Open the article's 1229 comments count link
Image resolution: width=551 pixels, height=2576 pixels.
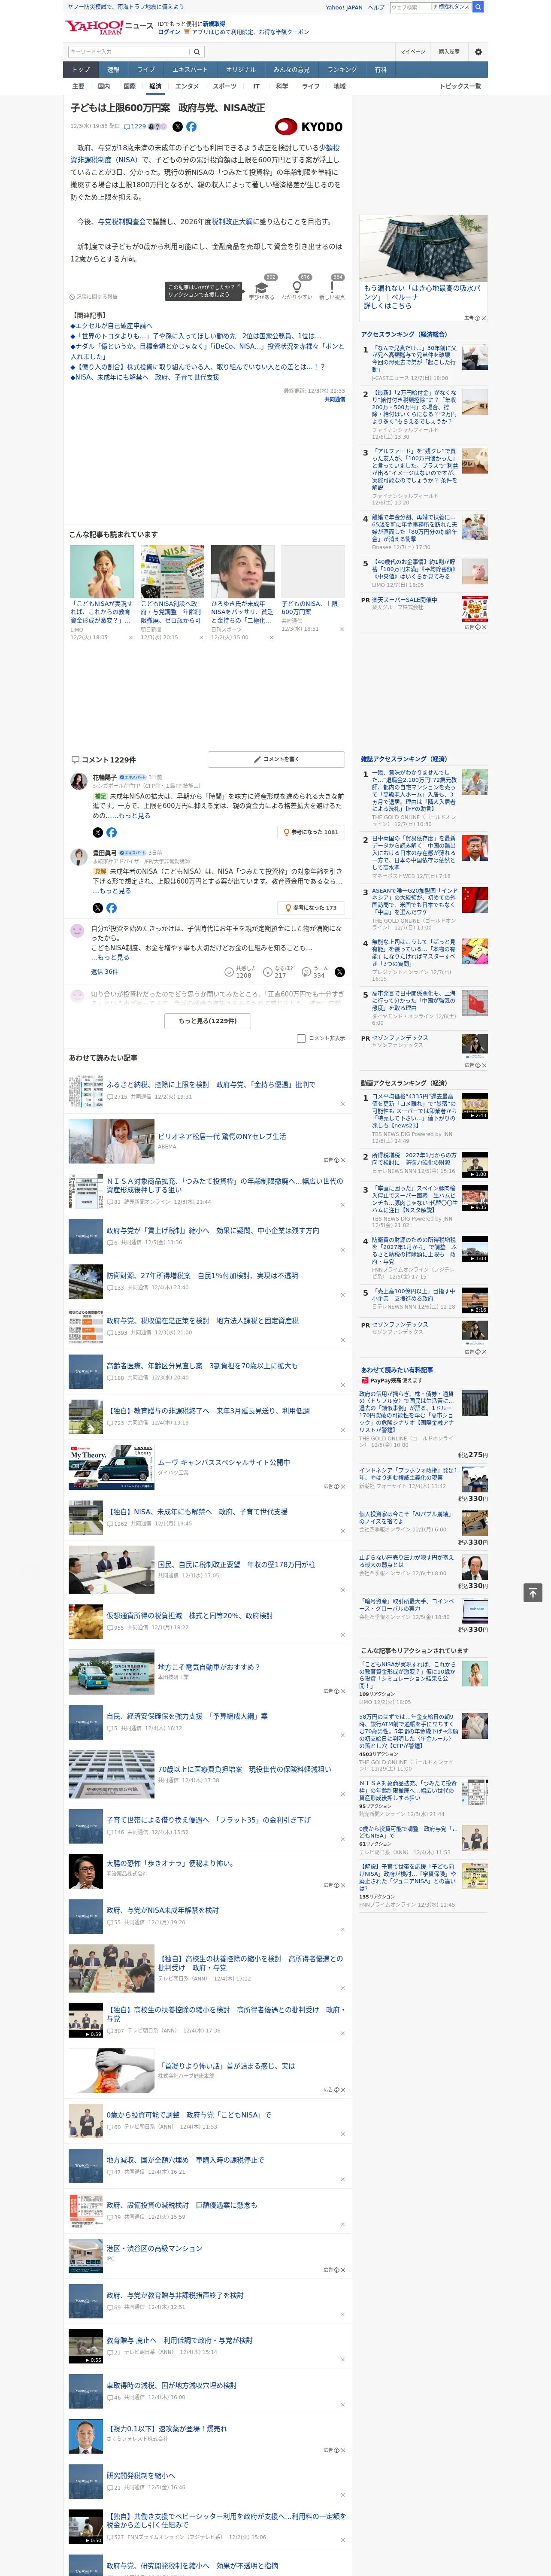point(135,127)
